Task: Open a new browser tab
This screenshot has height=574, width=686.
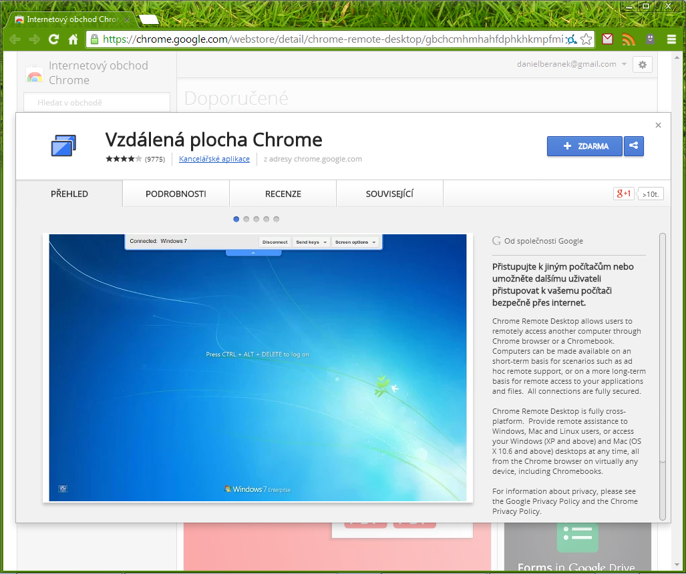Action: (x=148, y=19)
